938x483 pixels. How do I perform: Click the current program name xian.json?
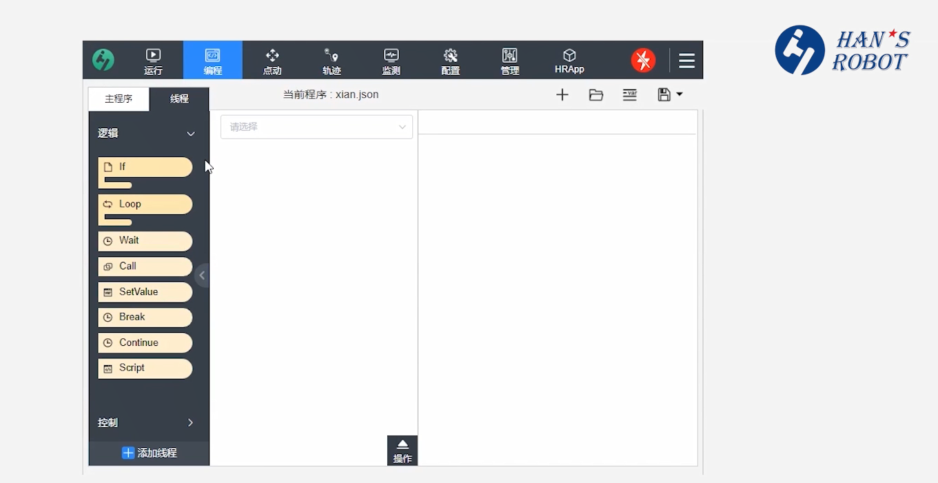click(357, 94)
